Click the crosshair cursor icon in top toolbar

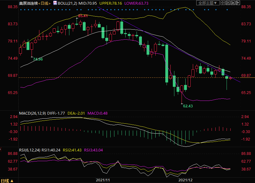click(x=222, y=3)
